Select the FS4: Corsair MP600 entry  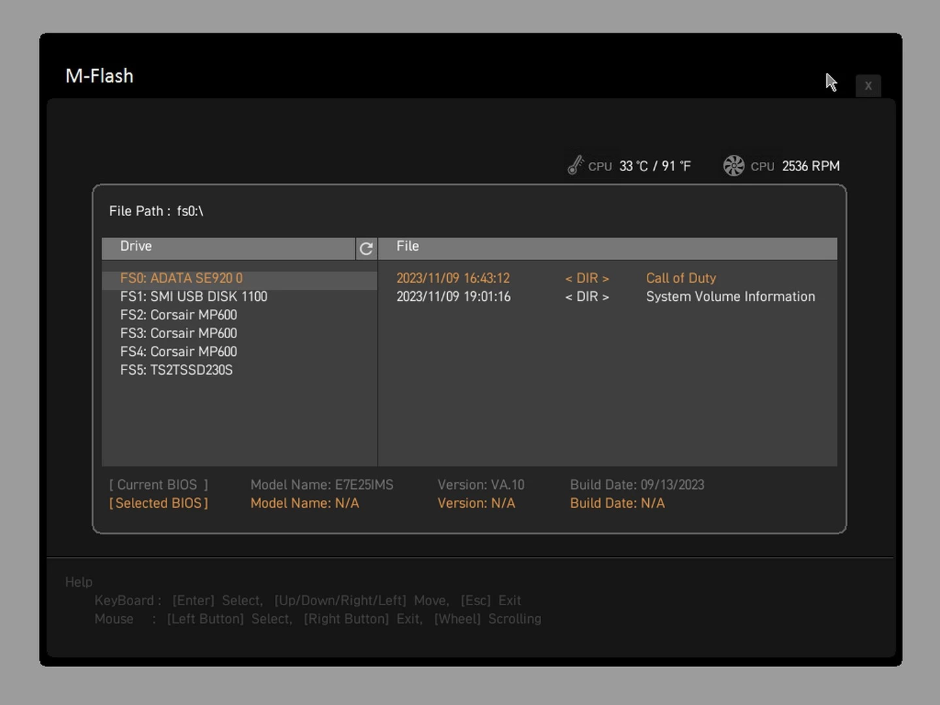pyautogui.click(x=178, y=351)
